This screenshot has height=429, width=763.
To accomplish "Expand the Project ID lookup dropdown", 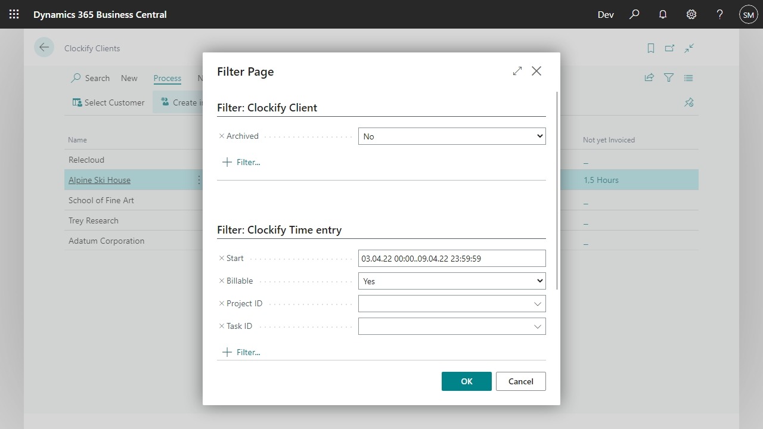I will coord(537,304).
